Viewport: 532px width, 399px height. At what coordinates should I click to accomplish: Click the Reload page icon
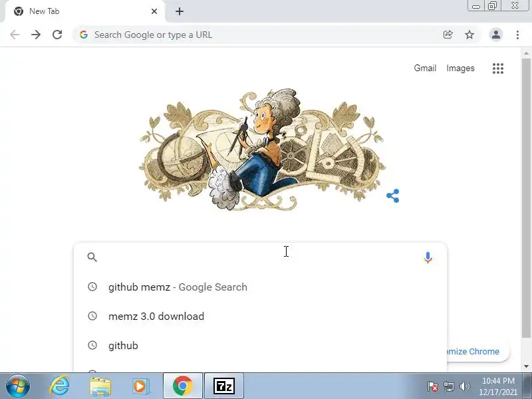(x=57, y=35)
